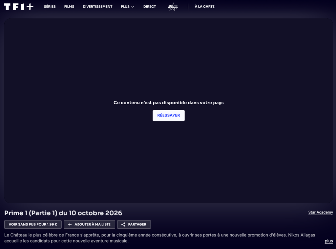Click the episode title Prime 1 (Partie 1)

pyautogui.click(x=63, y=213)
